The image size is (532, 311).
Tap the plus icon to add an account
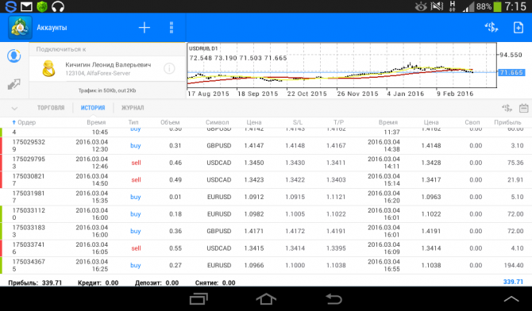click(x=145, y=28)
